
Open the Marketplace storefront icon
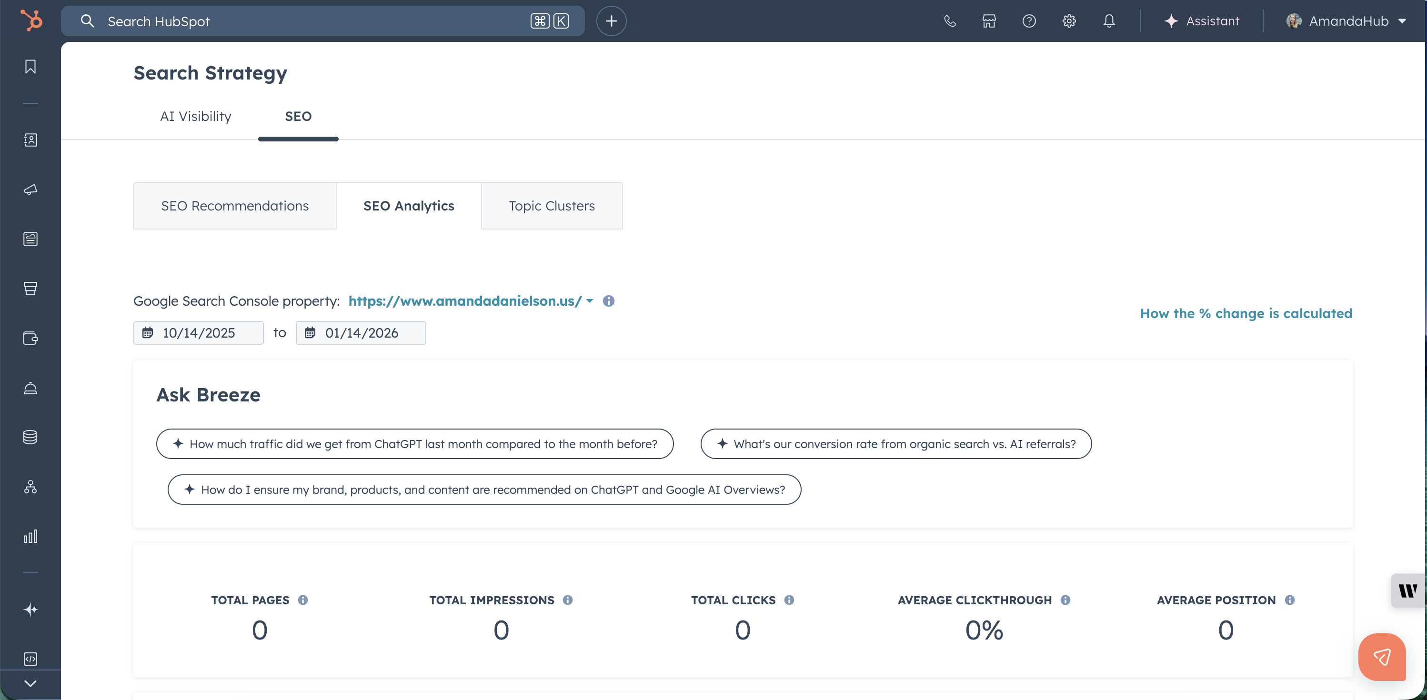point(989,21)
